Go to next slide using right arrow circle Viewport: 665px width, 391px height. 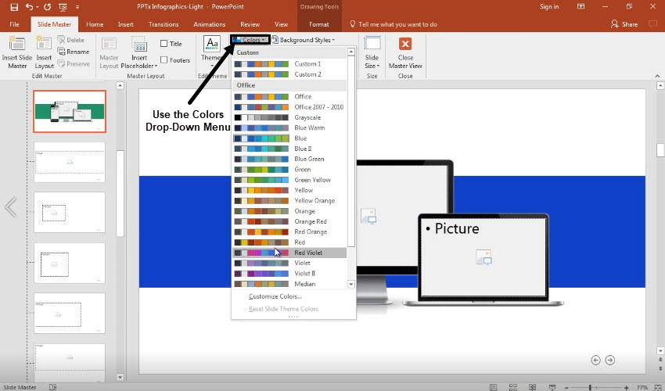click(610, 360)
